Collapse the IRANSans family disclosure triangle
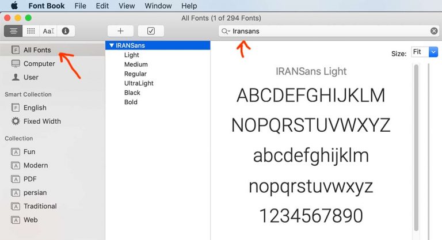The width and height of the screenshot is (442, 240). tap(112, 45)
